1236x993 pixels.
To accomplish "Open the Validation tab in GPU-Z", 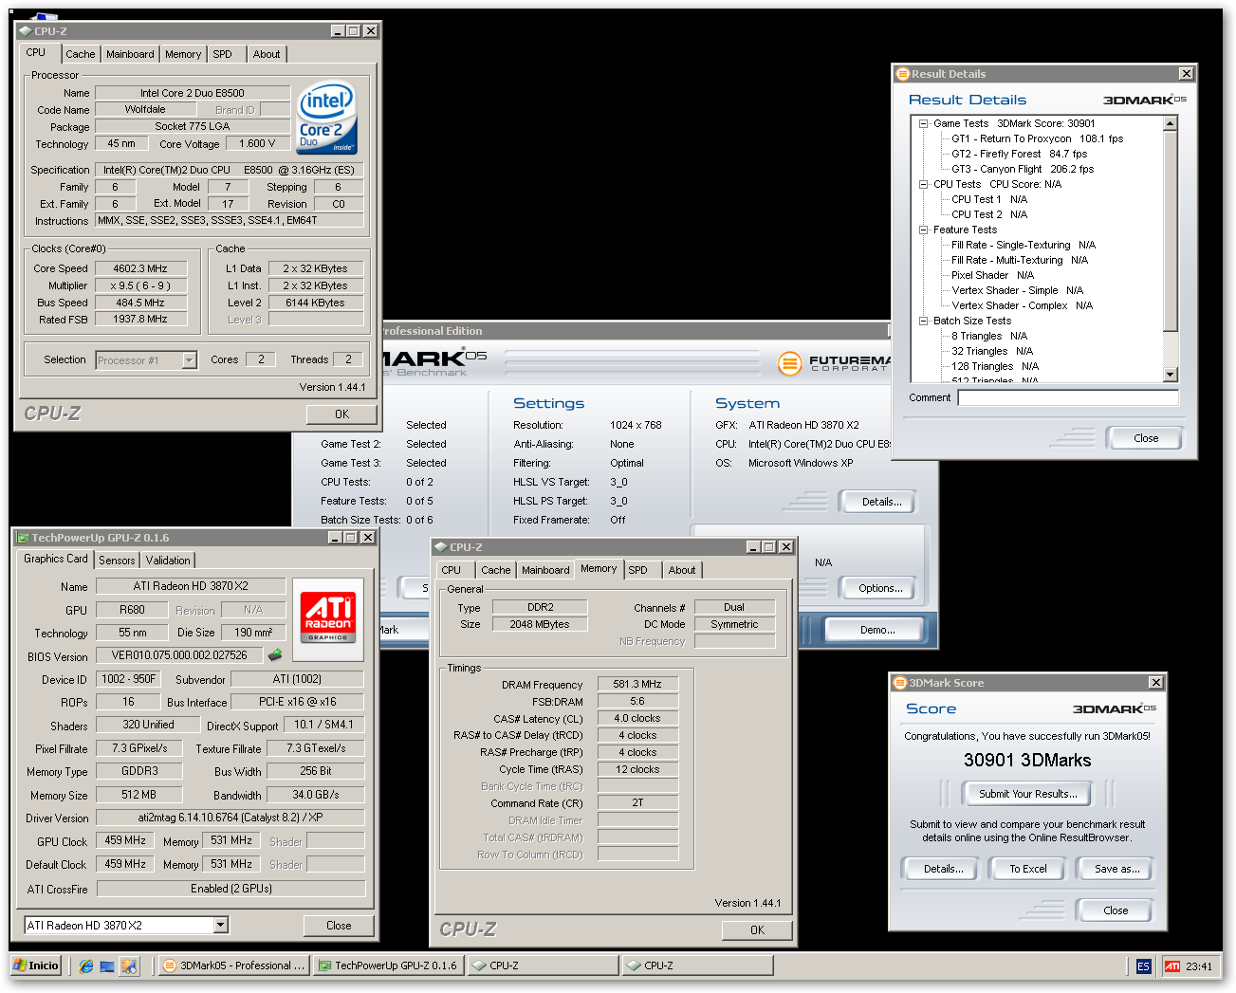I will [168, 561].
